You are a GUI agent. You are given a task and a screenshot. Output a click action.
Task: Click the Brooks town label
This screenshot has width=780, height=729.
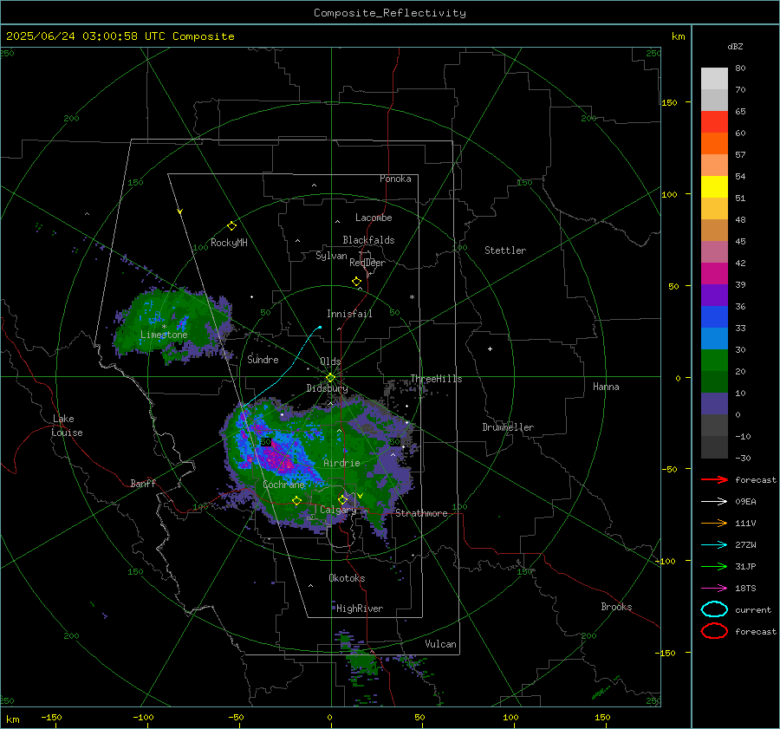616,607
